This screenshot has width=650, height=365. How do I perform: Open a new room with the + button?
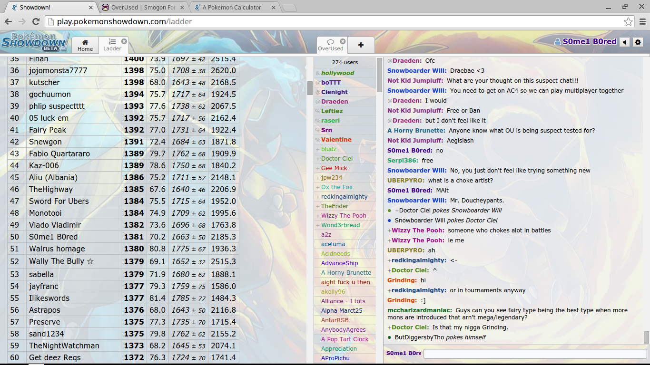tap(361, 45)
